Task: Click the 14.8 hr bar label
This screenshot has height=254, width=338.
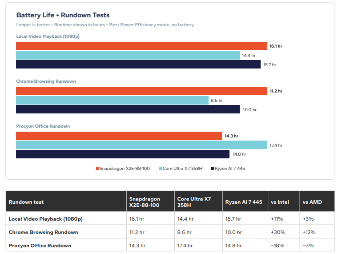Action: (239, 154)
